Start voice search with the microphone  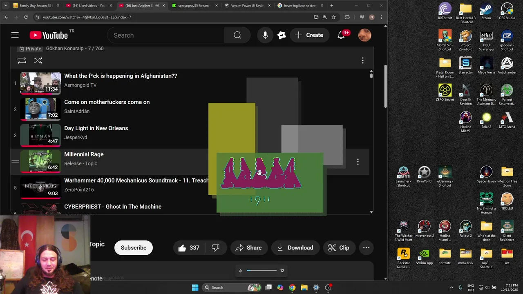pos(265,35)
